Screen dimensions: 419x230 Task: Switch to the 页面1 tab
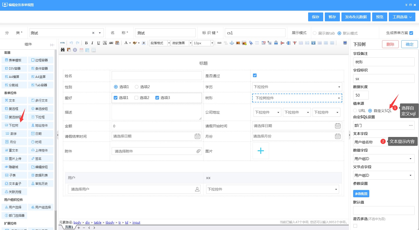[69, 227]
